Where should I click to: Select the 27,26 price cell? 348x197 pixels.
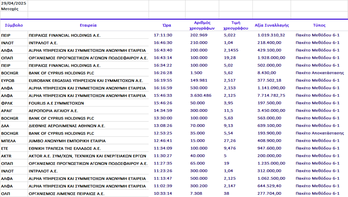(x=230, y=141)
